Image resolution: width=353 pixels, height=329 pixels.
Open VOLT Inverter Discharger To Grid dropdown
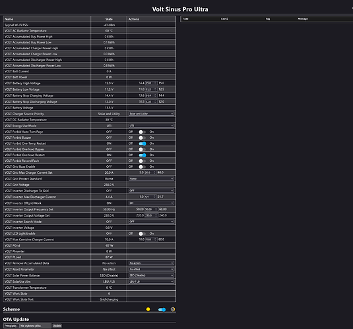151,191
